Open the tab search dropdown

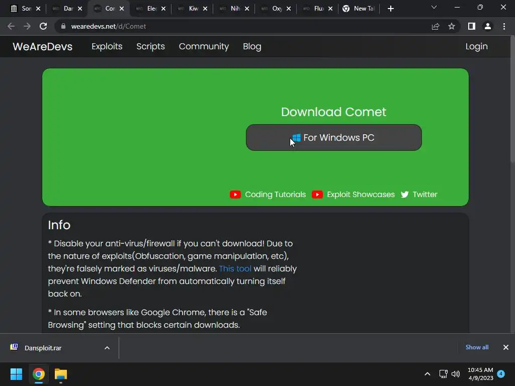[x=434, y=7]
